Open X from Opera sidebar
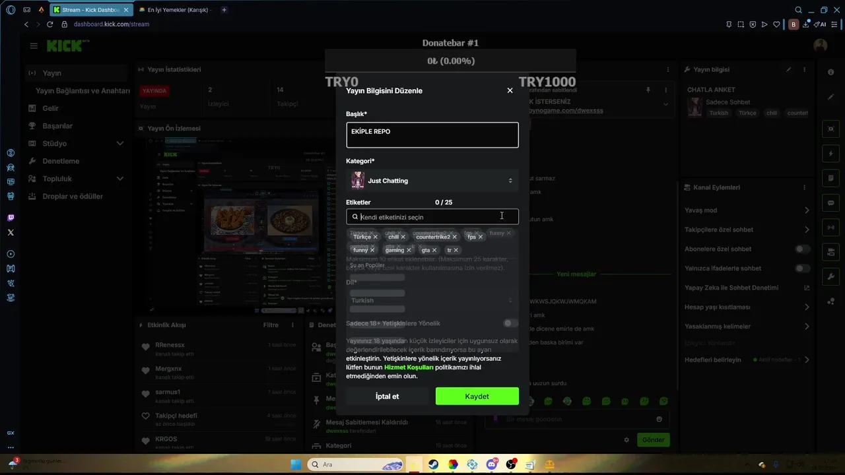The image size is (845, 475). click(11, 232)
